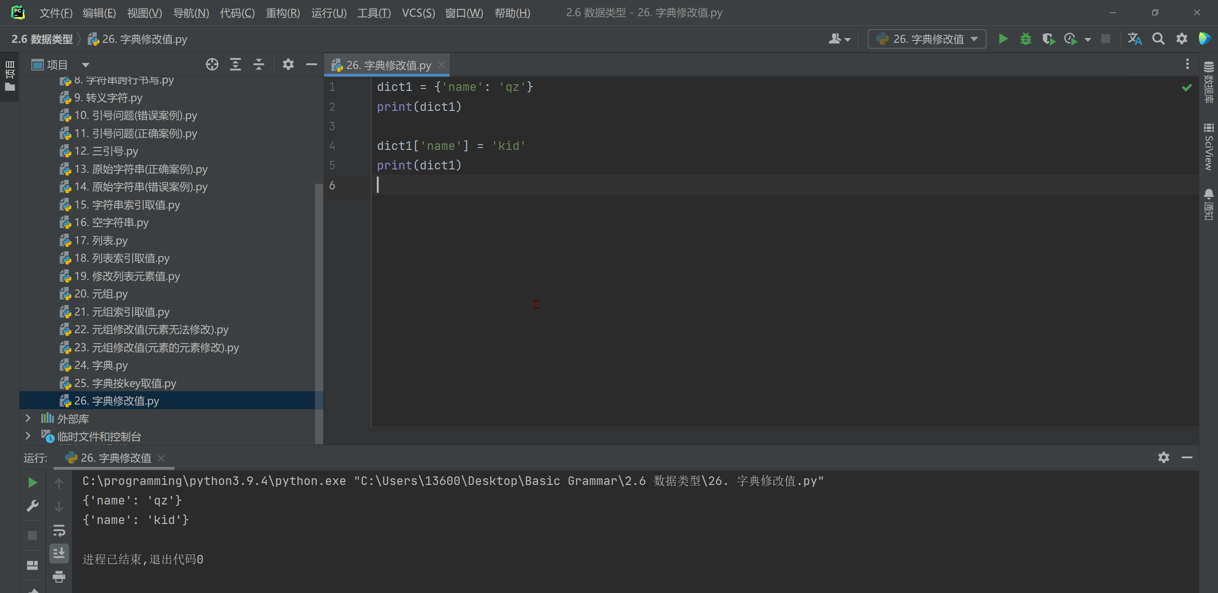Screen dimensions: 1218x593
Task: Expand 临时文件和控制台 node
Action: click(x=28, y=436)
